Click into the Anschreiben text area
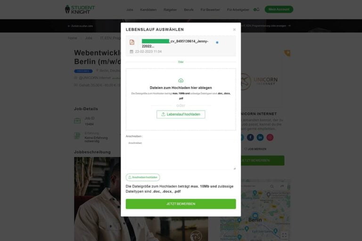The height and width of the screenshot is (241, 362). [181, 154]
